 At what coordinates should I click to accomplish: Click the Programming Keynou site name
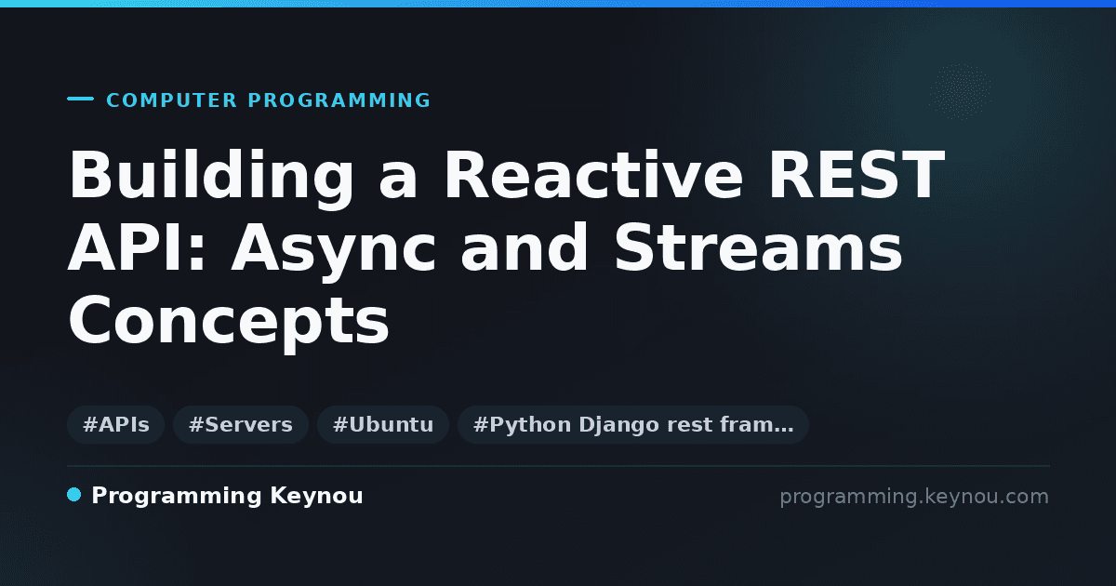(x=227, y=497)
